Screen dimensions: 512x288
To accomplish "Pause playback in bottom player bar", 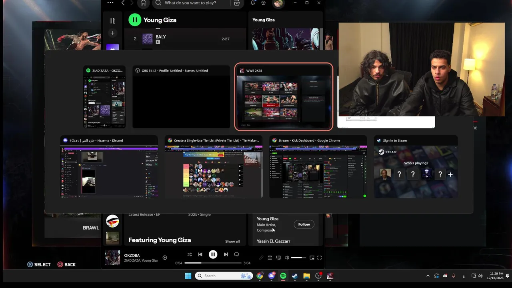I will [213, 254].
